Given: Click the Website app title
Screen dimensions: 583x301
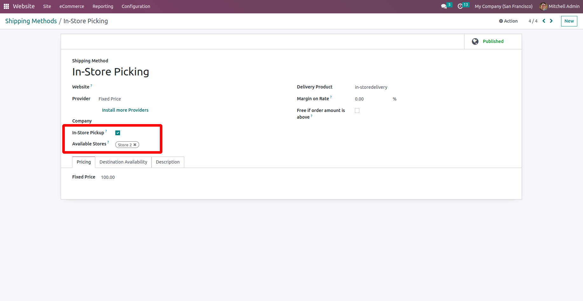Looking at the screenshot, I should click(24, 6).
